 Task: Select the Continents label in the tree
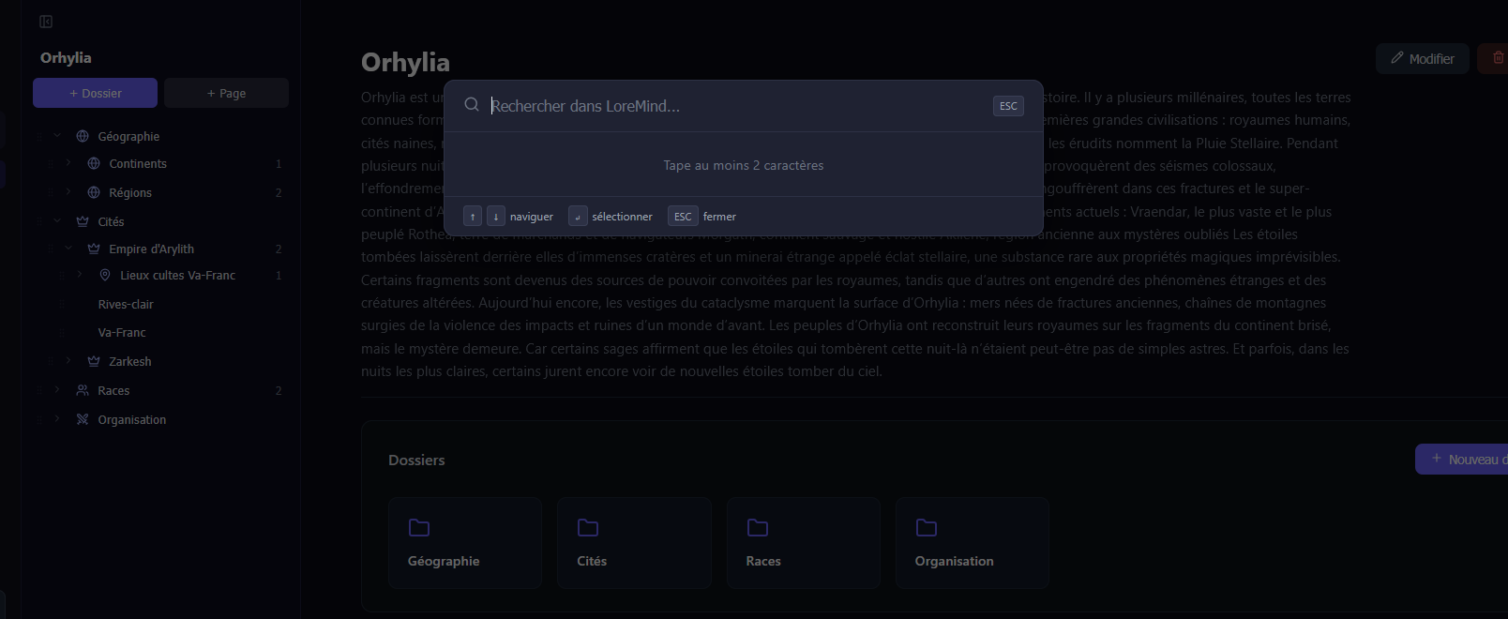pos(138,163)
